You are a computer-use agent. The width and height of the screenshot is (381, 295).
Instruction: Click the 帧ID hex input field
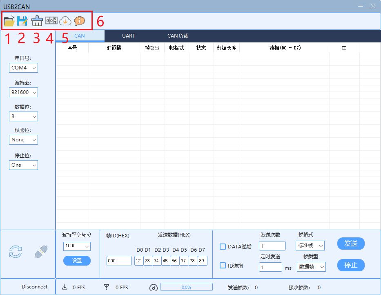119,261
